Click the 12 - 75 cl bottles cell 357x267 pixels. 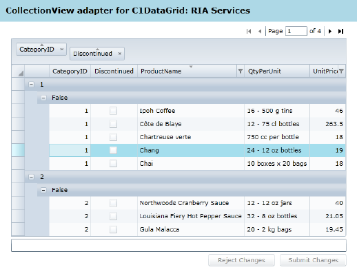click(x=277, y=124)
